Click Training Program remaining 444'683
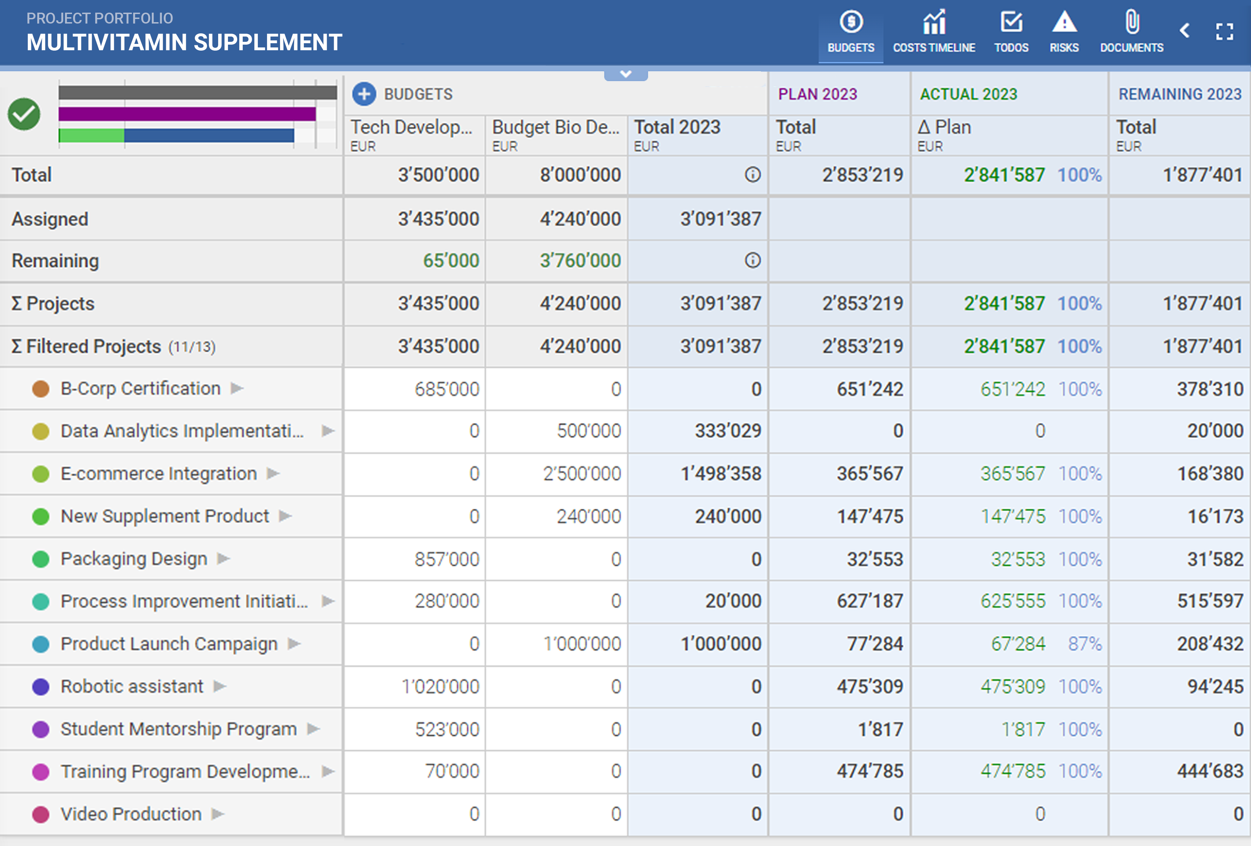 point(1210,771)
